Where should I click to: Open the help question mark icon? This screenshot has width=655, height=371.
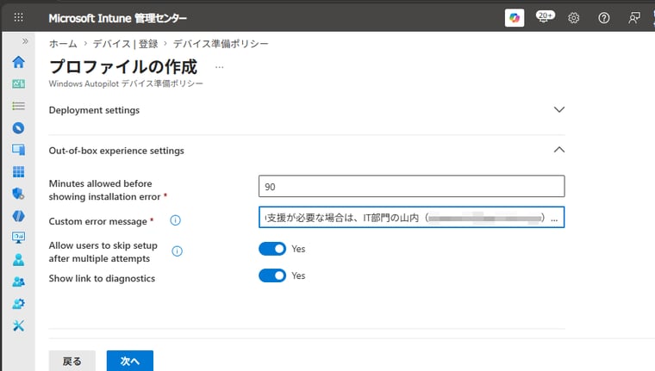(x=603, y=18)
